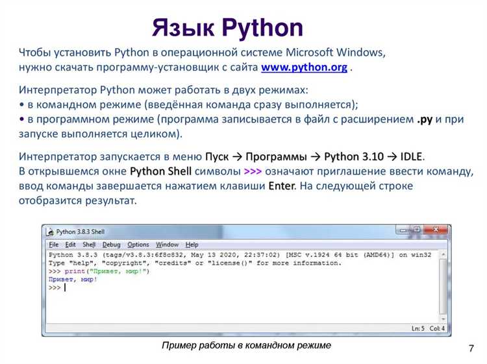Open the Window menu
The height and width of the screenshot is (364, 487).
point(167,245)
